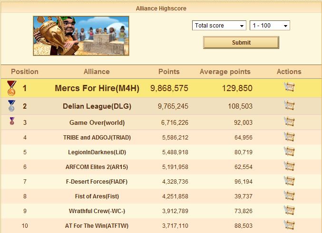
Task: Open scroll icon for Mercs For Hire
Action: pyautogui.click(x=289, y=87)
